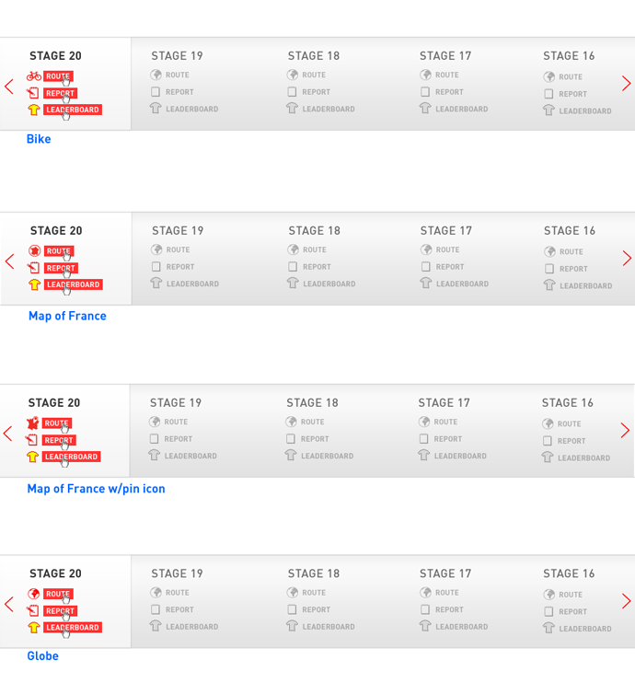Click the red report icon in the Bike row's Stage 20
Screen dimensions: 635x683
click(33, 93)
